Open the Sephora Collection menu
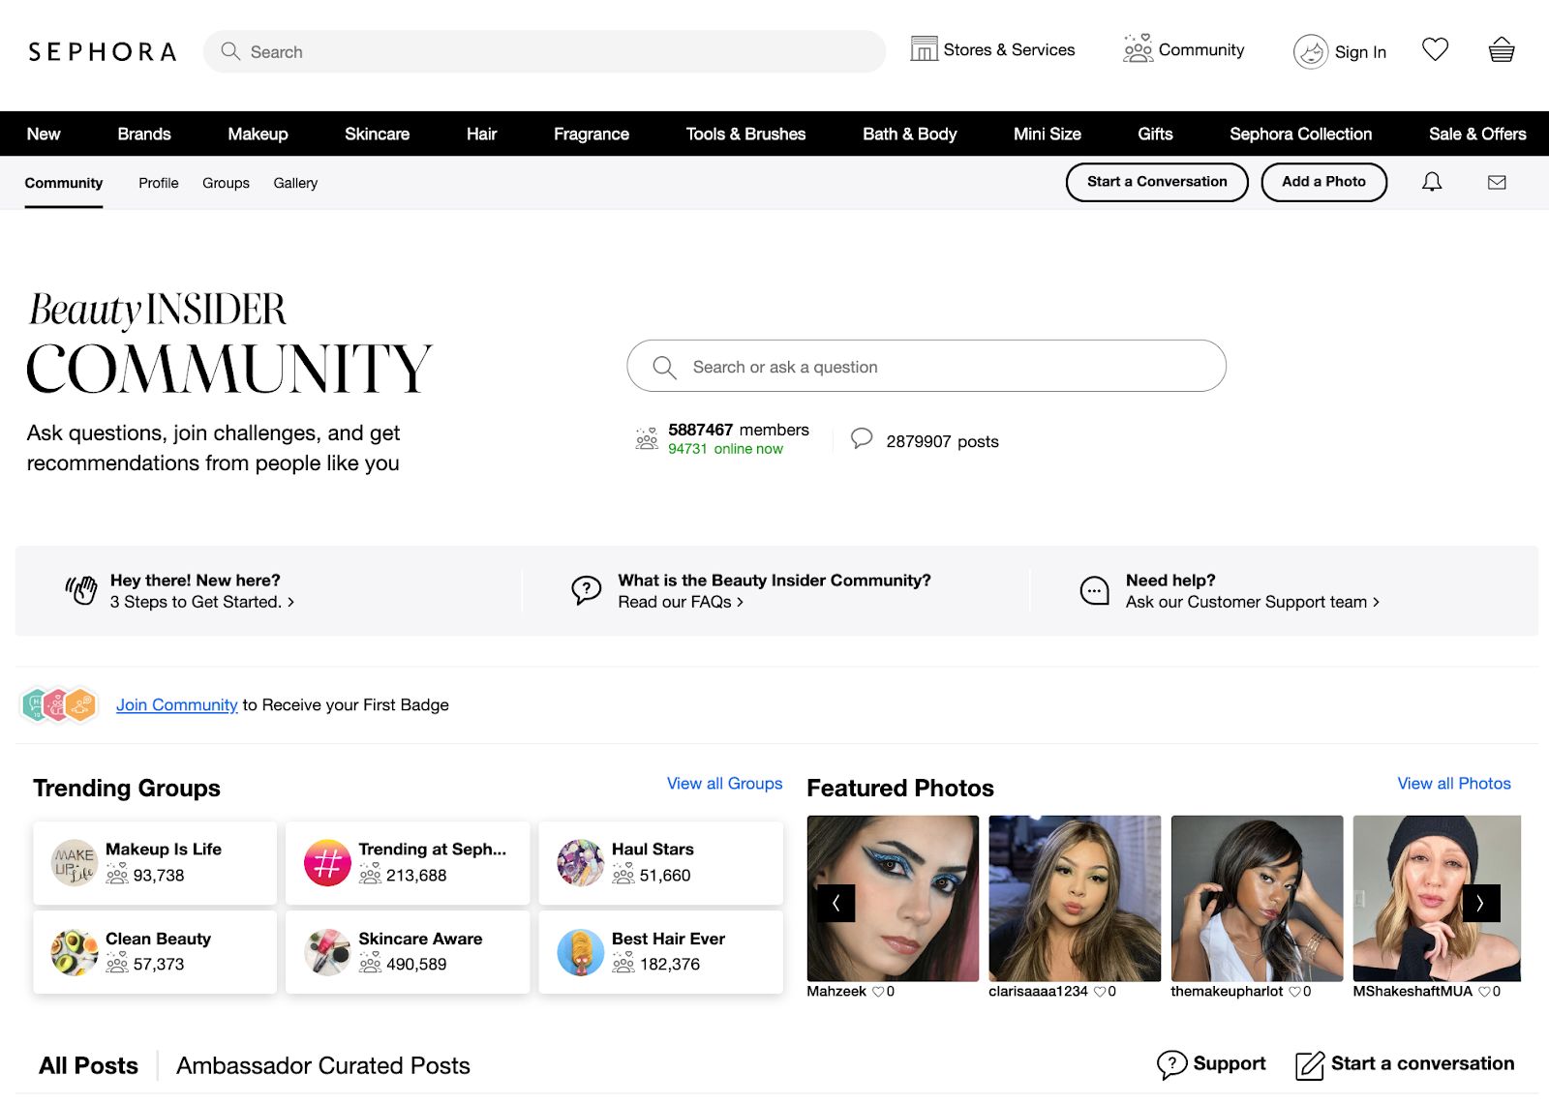Screen dimensions: 1549x1104 [x=1300, y=134]
